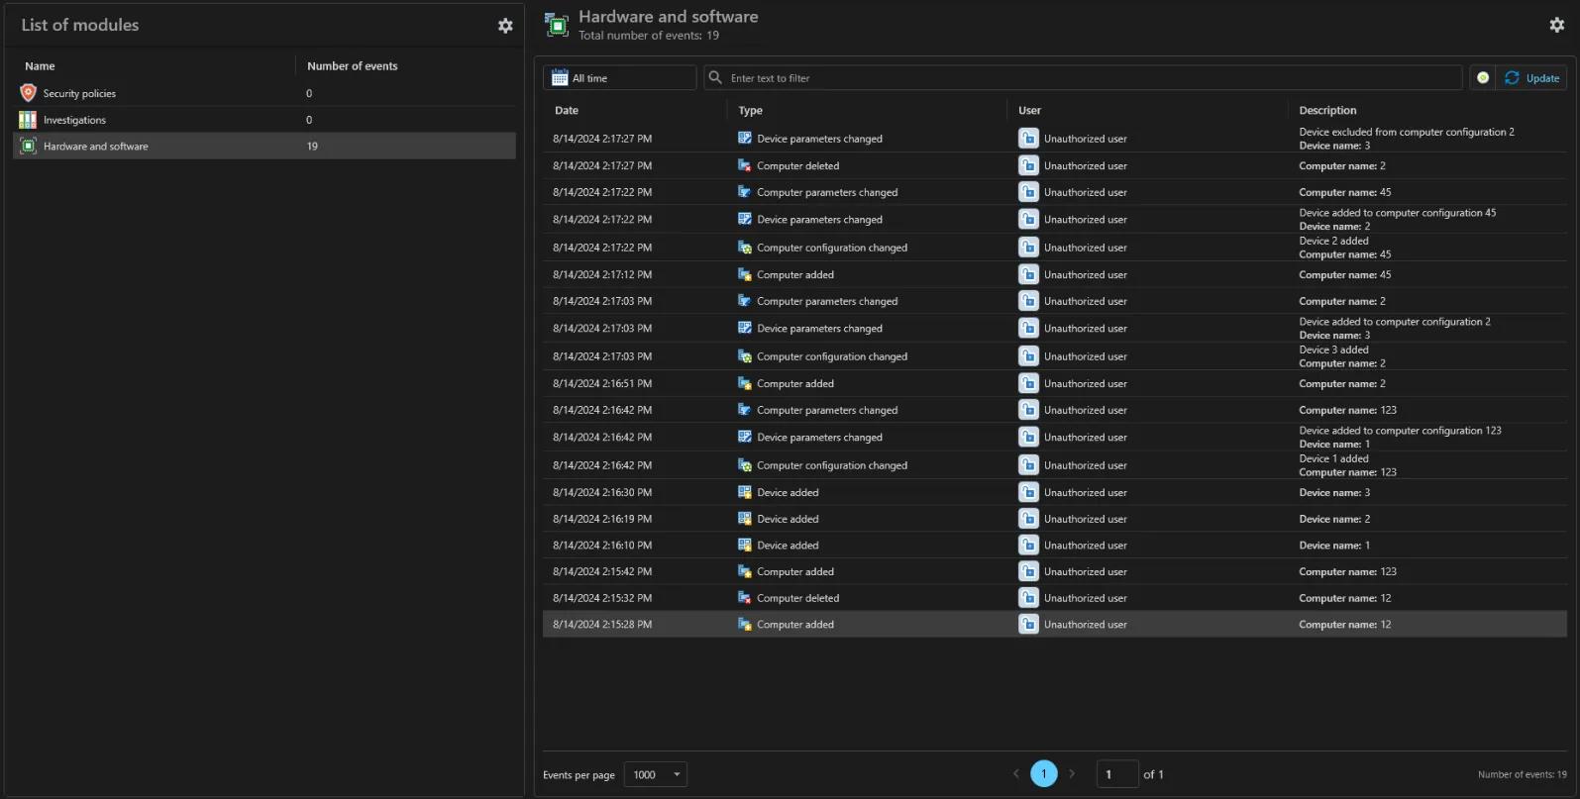Image resolution: width=1580 pixels, height=799 pixels.
Task: Click Device parameters changed icon at 2:17:27 PM
Action: pyautogui.click(x=745, y=139)
